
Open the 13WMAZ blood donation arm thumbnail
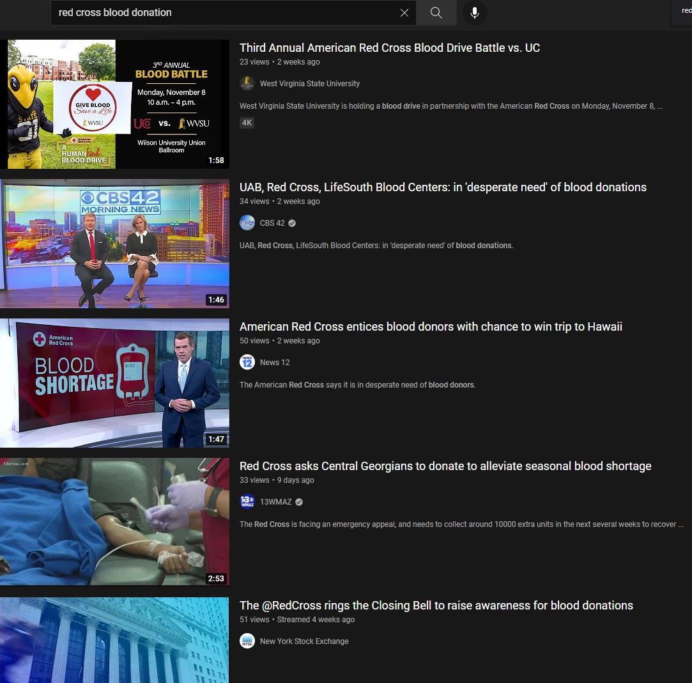click(x=115, y=522)
